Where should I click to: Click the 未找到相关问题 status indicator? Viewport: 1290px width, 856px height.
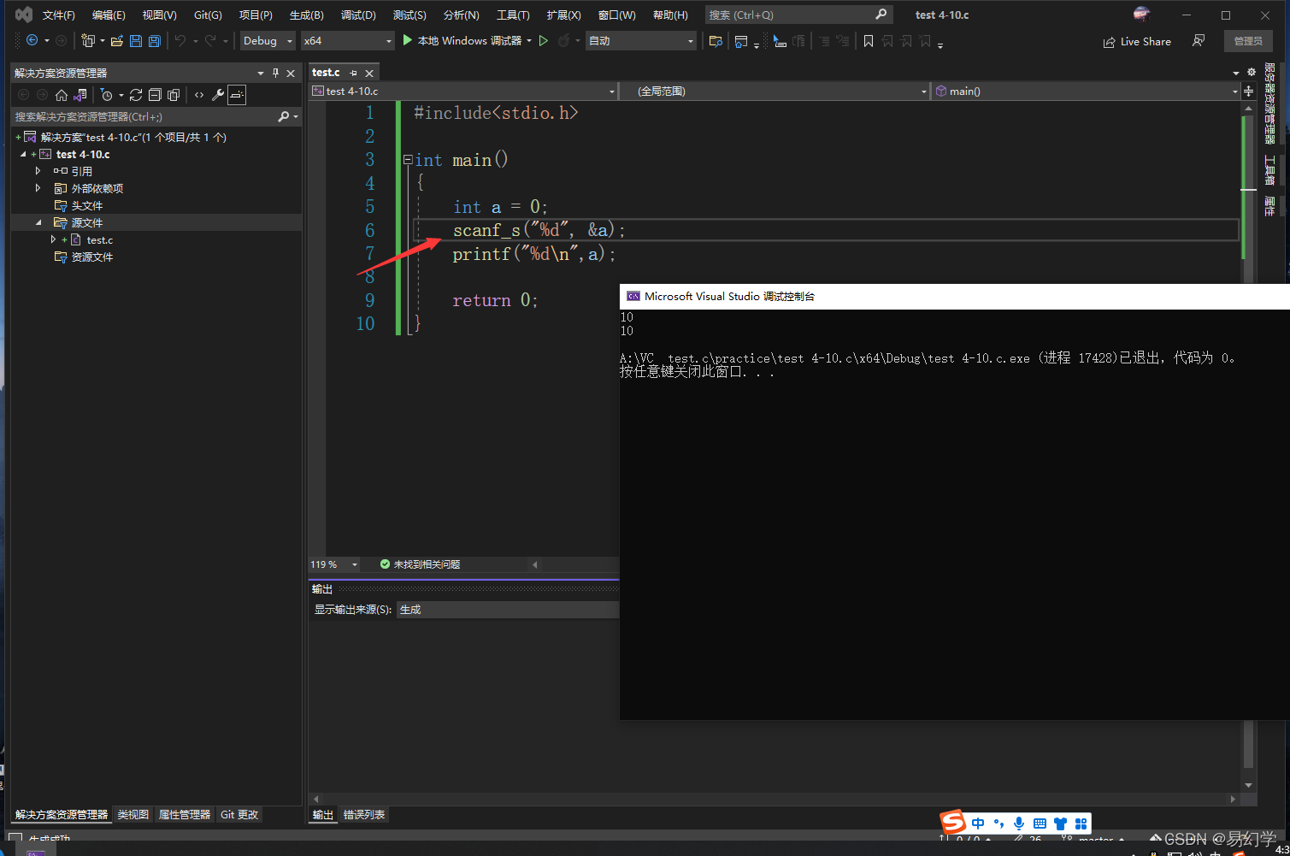click(x=421, y=564)
